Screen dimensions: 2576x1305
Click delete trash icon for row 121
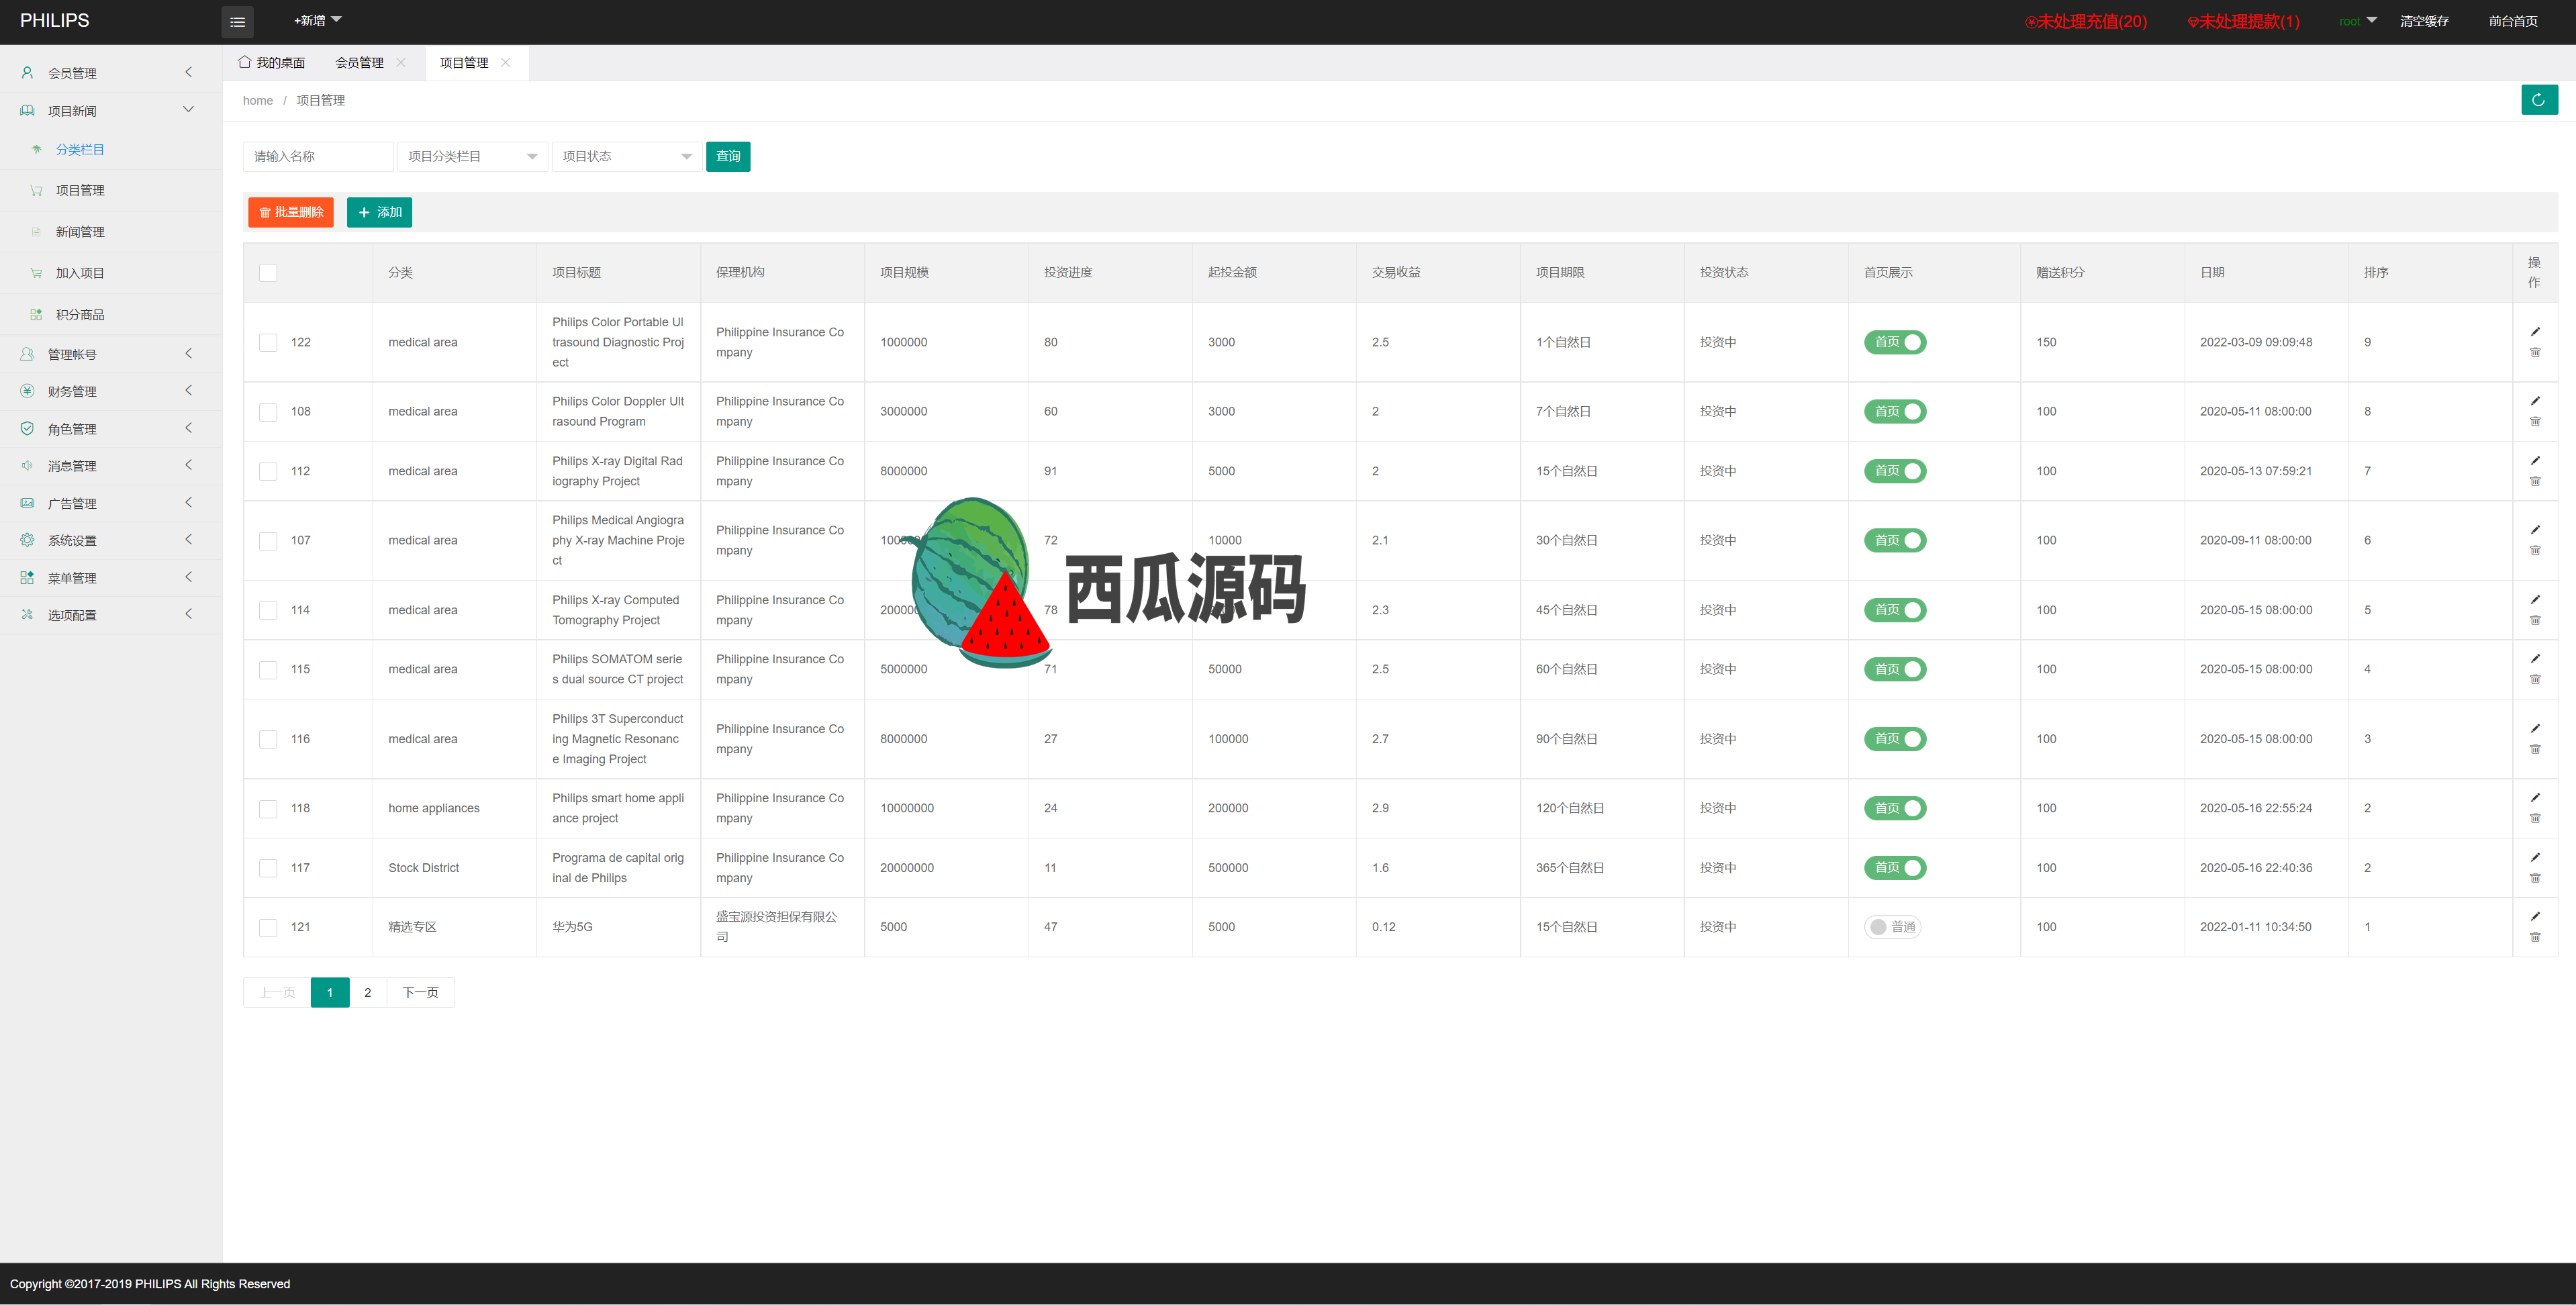2535,937
